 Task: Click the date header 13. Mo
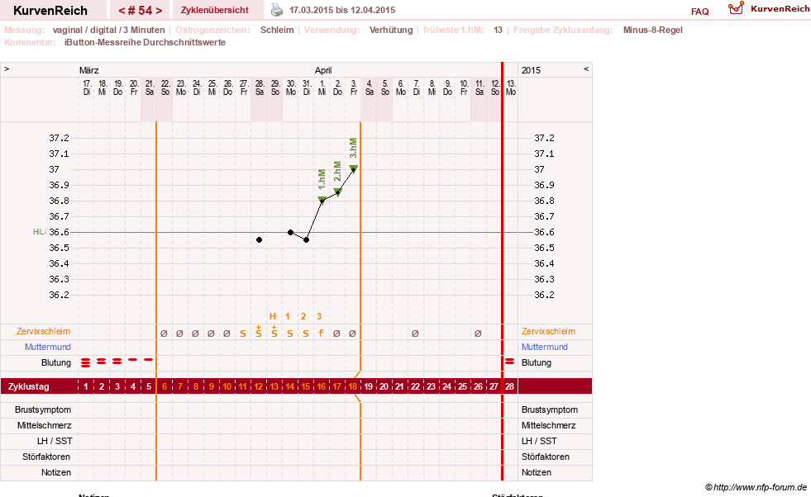coord(511,88)
